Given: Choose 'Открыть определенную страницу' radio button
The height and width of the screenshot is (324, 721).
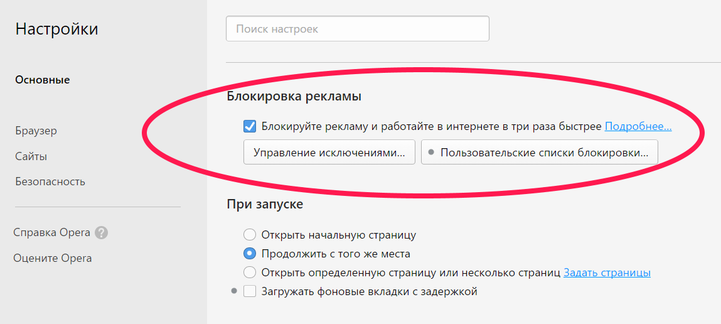Looking at the screenshot, I should [x=250, y=273].
